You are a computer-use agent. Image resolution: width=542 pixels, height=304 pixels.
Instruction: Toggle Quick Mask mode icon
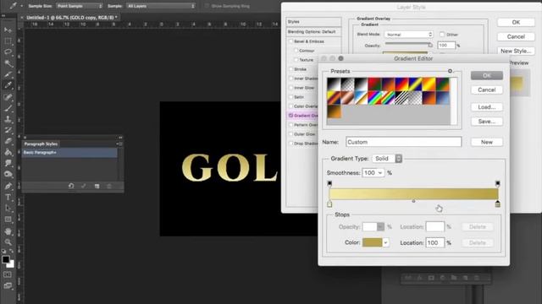(x=8, y=274)
